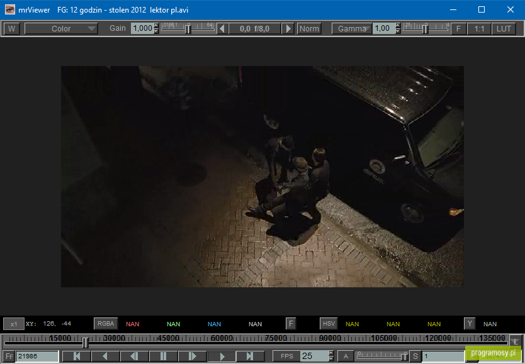Click the 75000 mark on the timeline
This screenshot has width=525, height=364.
[x=276, y=338]
